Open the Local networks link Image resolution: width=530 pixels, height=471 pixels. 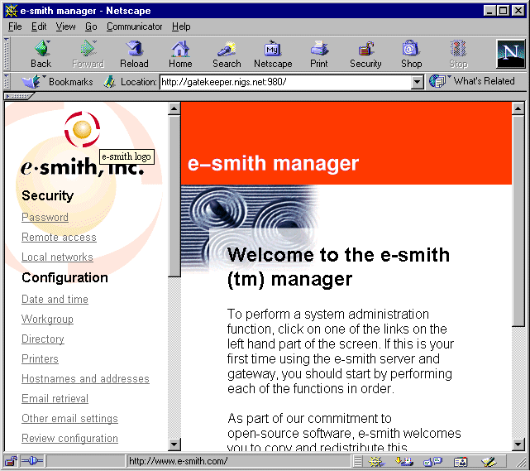57,257
